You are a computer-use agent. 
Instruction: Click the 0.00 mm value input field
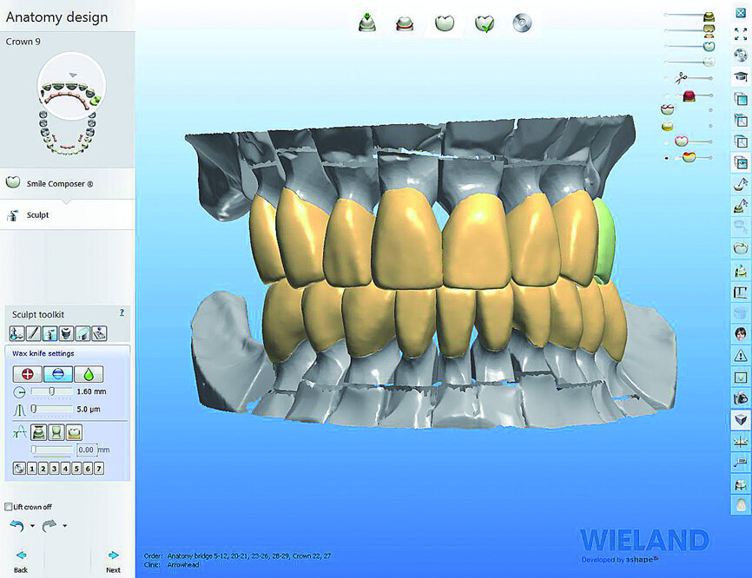pyautogui.click(x=87, y=448)
